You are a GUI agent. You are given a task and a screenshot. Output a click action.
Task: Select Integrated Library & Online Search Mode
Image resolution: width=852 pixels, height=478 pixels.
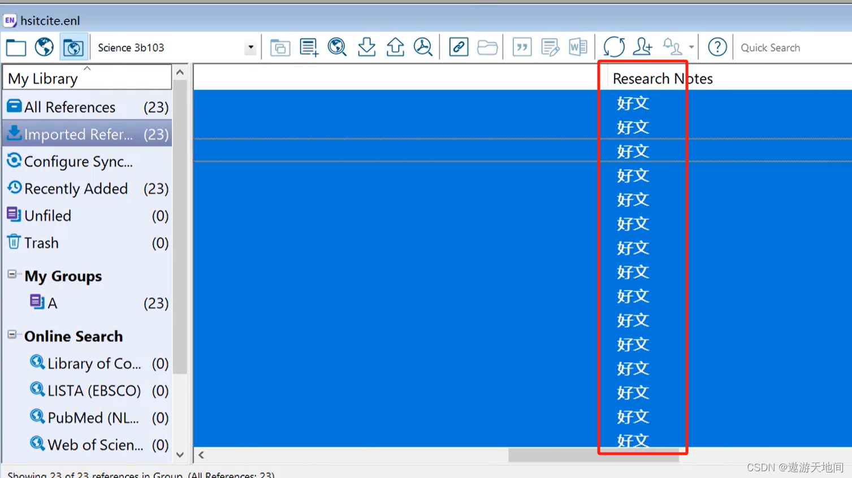73,47
